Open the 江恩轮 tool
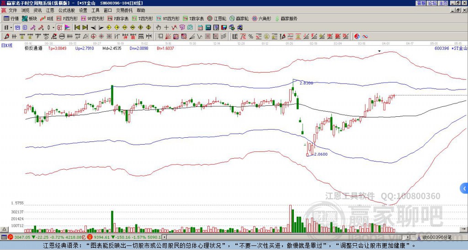 (x=217, y=18)
